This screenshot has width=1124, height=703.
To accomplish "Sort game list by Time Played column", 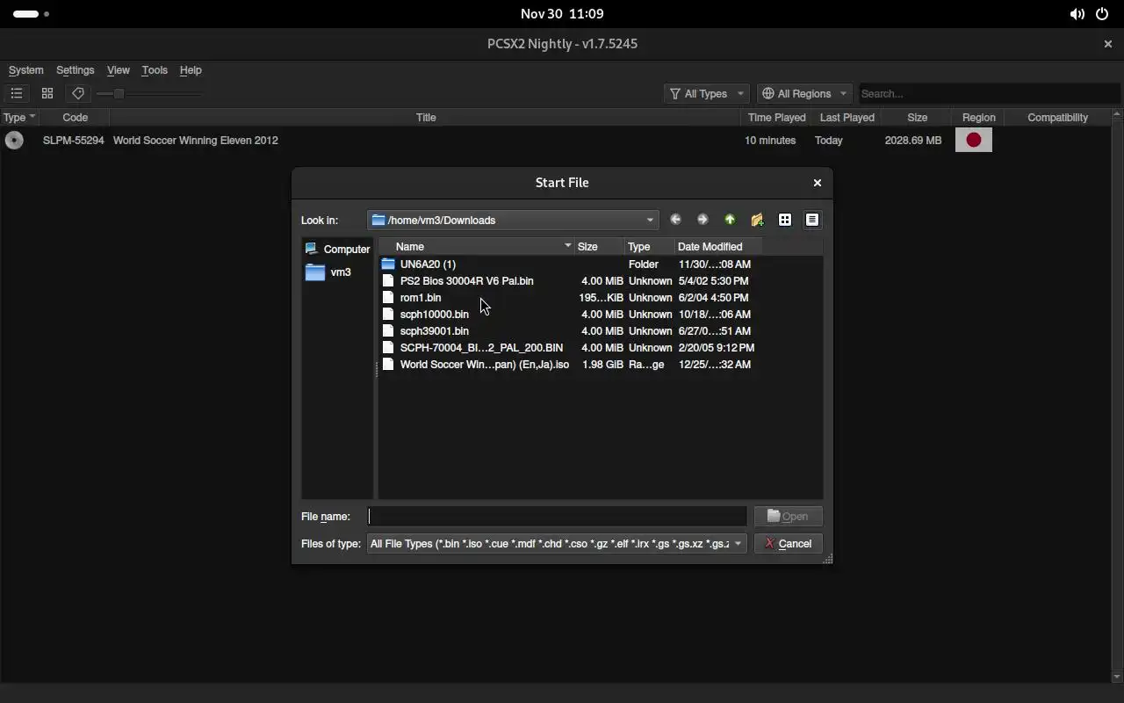I will (x=777, y=117).
